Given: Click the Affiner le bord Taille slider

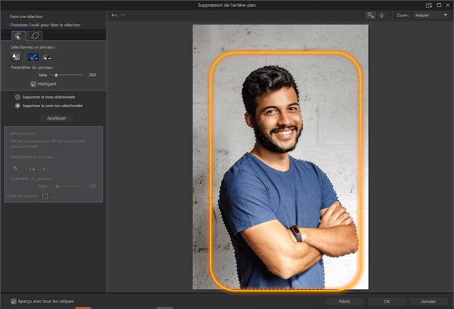Looking at the screenshot, I should (67, 186).
